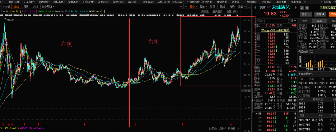The image size is (336, 132).
Task: Click the 港 badge beside stock name
Action: point(307,8)
